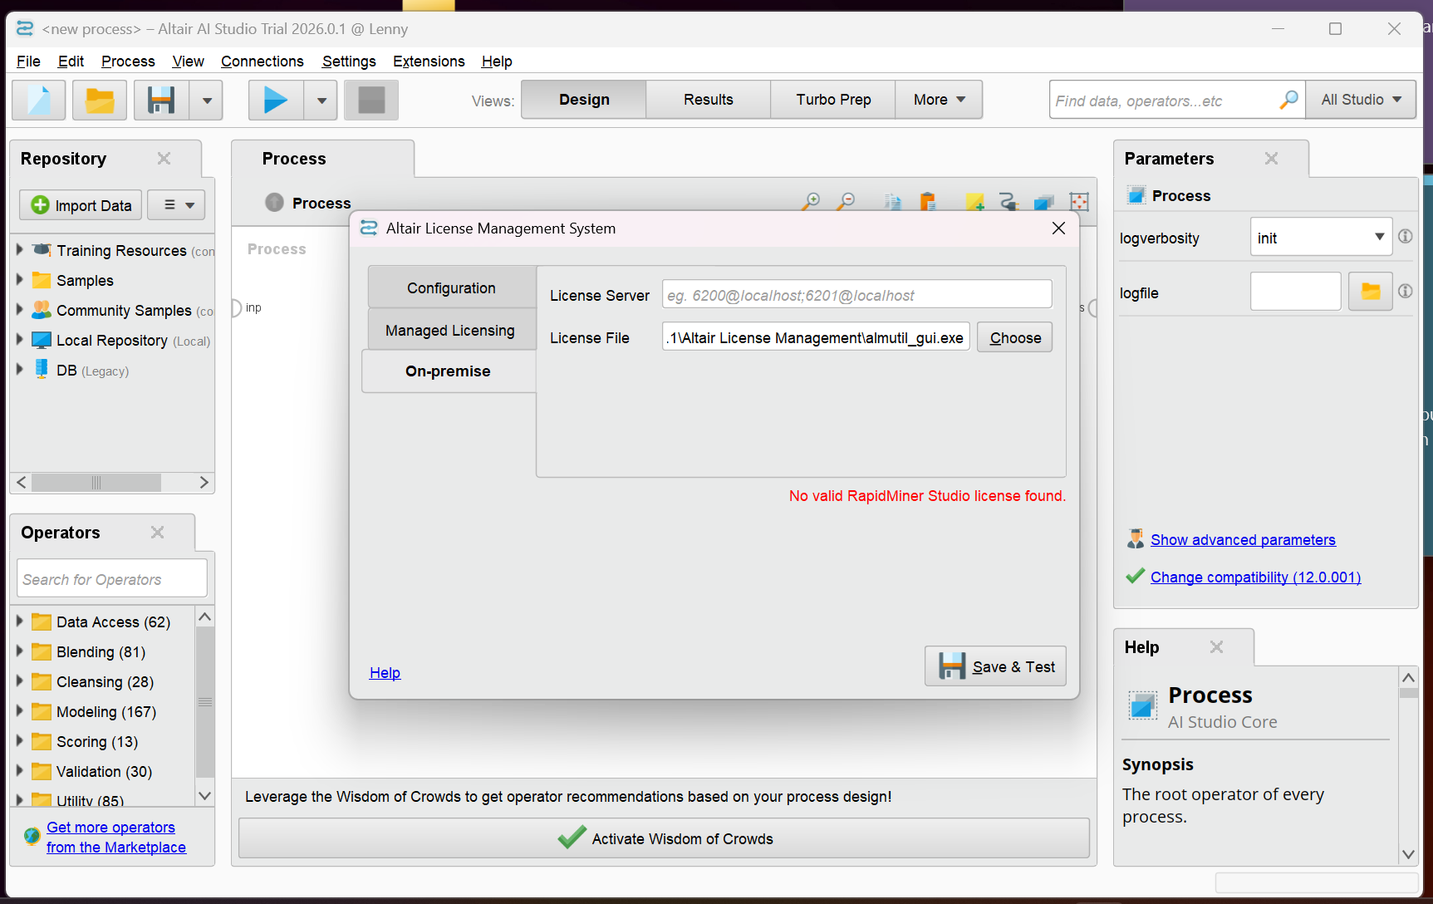Image resolution: width=1433 pixels, height=904 pixels.
Task: Open a process using the folder toolbar icon
Action: click(100, 101)
